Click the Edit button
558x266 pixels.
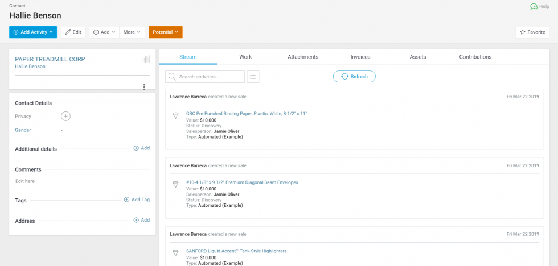click(73, 32)
